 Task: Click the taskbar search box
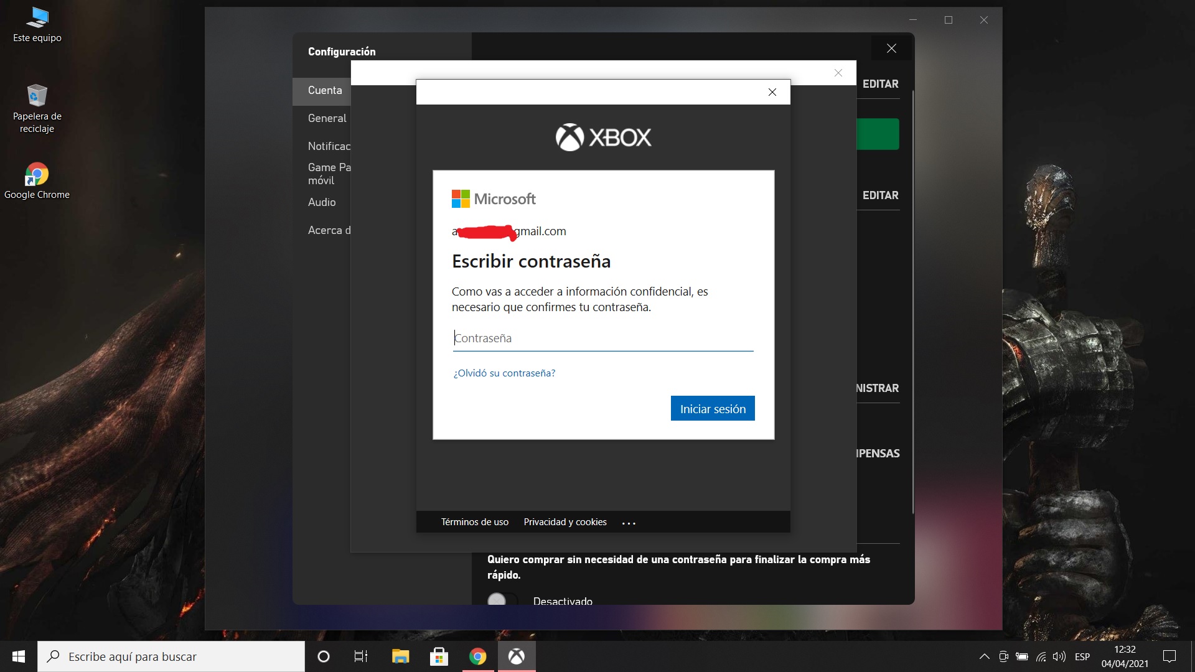[171, 656]
